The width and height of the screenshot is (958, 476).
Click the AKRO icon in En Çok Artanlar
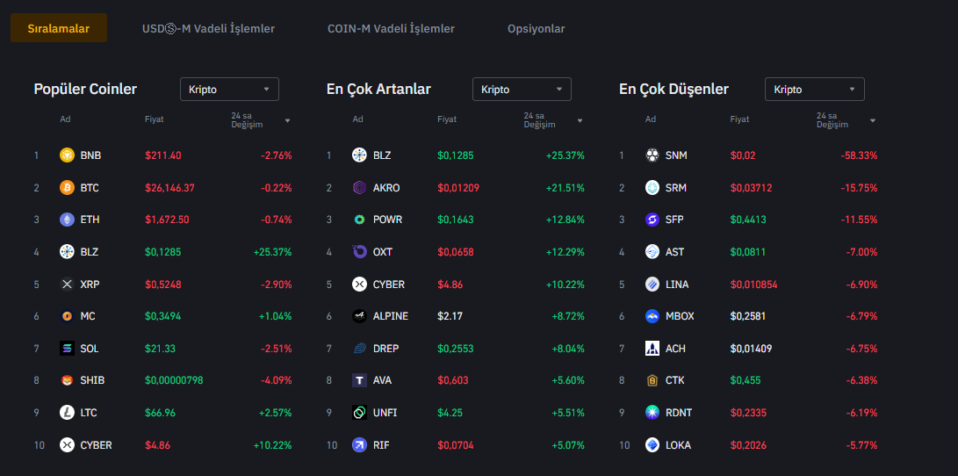[359, 188]
